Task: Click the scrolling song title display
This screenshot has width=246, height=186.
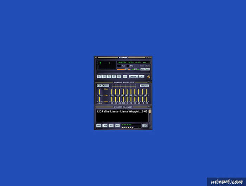Action: [134, 62]
